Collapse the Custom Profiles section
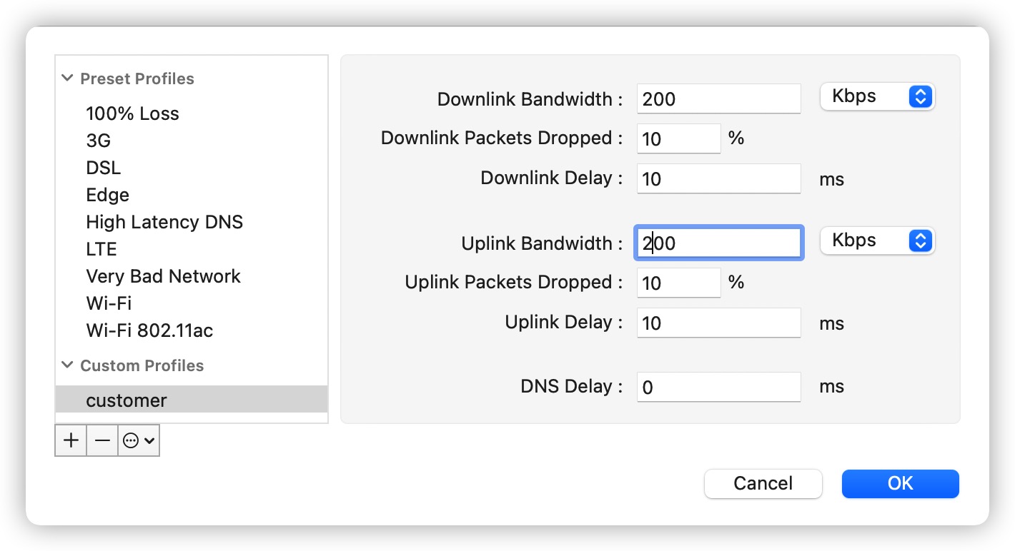This screenshot has width=1015, height=551. pyautogui.click(x=67, y=365)
